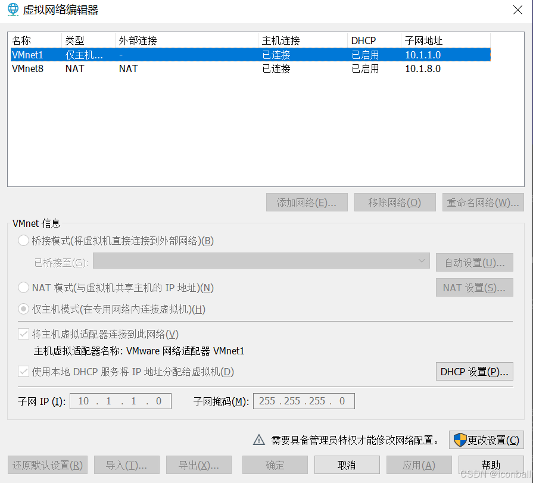Screen dimensions: 533x483
Task: Click the 添加网络(E)... button
Action: 307,202
